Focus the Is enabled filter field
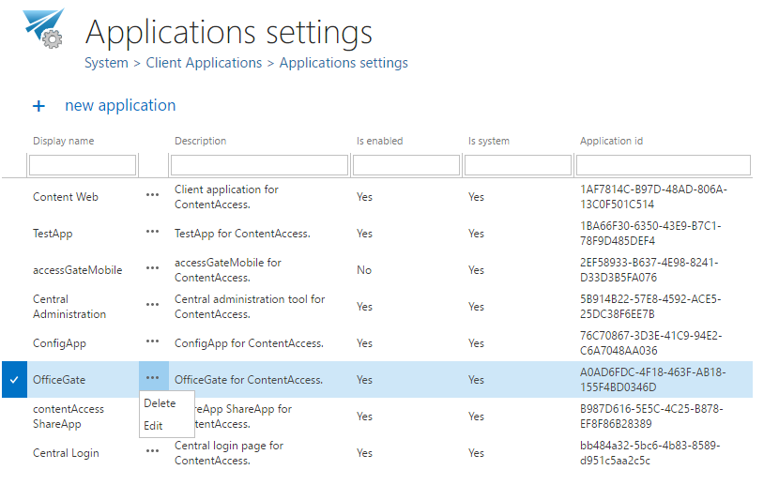Screen dimensions: 779x485 click(405, 166)
